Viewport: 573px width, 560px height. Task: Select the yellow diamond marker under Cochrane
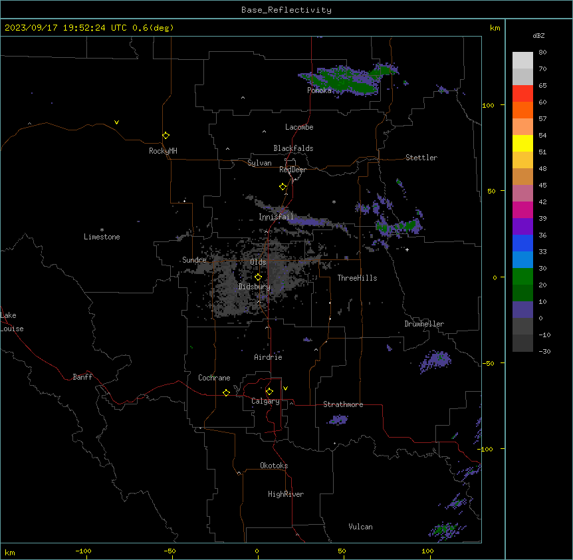pos(226,392)
